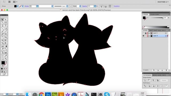171x96 pixels.
Task: Click the Trim pathfinder icon
Action: point(149,86)
